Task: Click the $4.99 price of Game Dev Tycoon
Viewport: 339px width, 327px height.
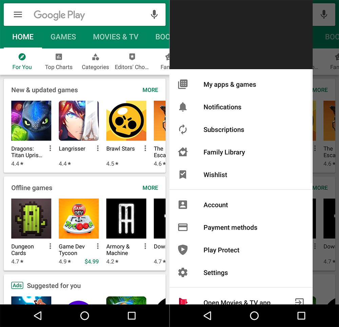Action: coord(92,262)
